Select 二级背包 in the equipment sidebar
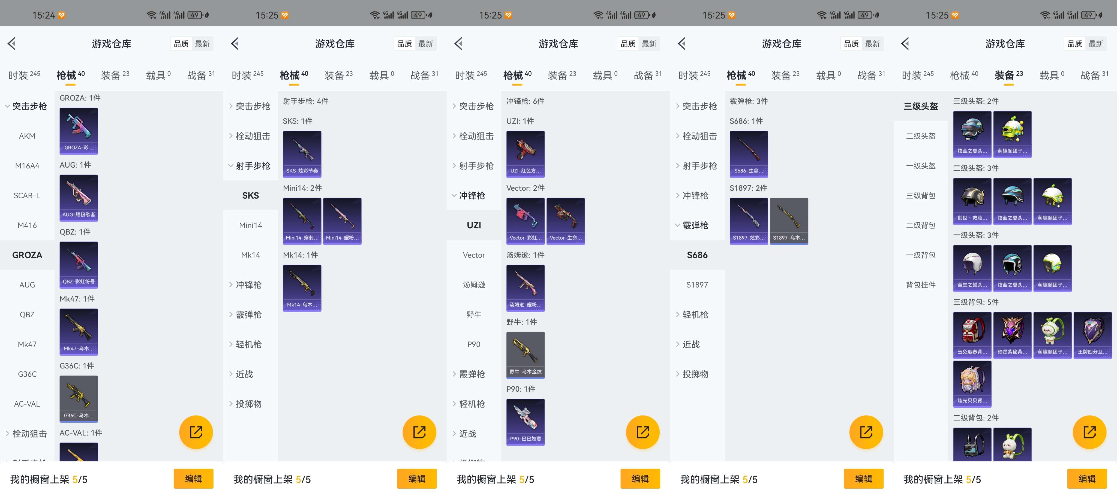1117x496 pixels. (921, 225)
